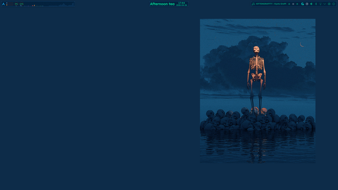
Task: Click the now-playing Kyoto track title
Action: 271,4
